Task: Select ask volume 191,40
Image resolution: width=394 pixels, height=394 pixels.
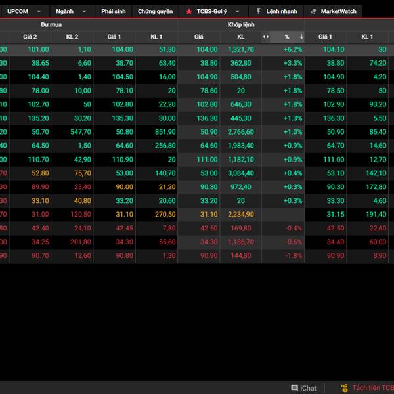Action: click(376, 214)
